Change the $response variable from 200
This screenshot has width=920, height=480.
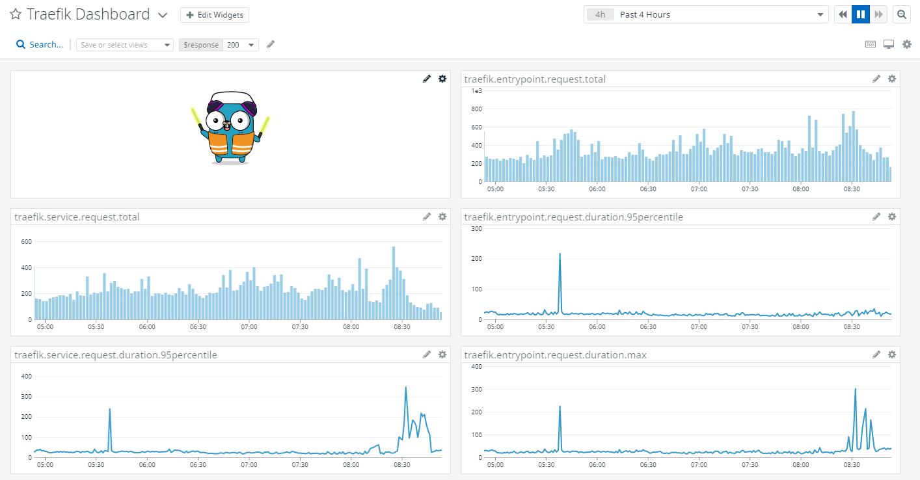click(239, 44)
